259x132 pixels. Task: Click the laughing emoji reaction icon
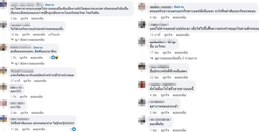pos(56,57)
